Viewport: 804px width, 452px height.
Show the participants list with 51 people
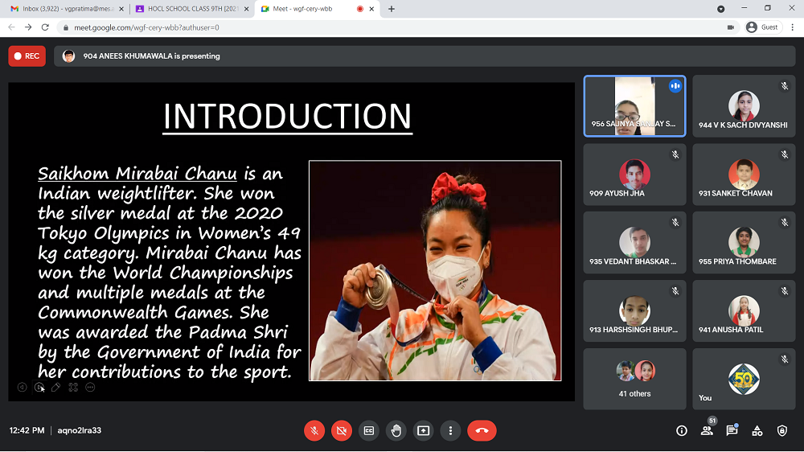coord(707,430)
